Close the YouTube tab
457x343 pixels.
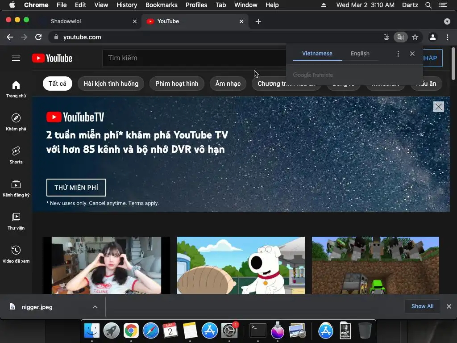click(241, 21)
